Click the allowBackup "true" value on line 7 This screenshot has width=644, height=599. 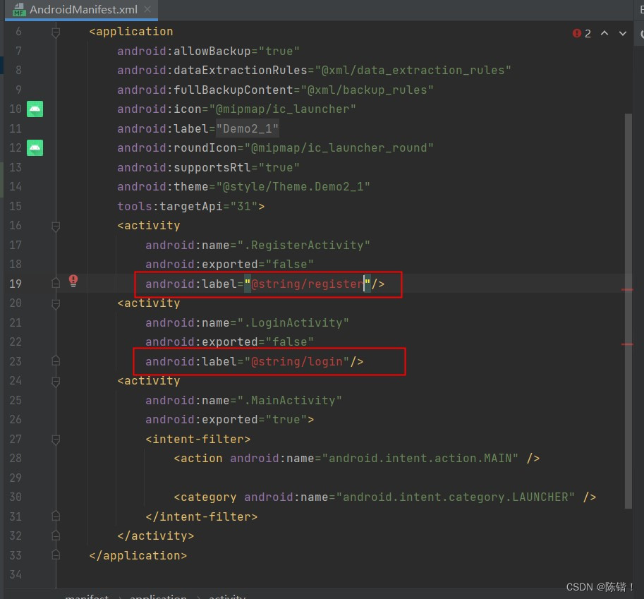(x=279, y=52)
